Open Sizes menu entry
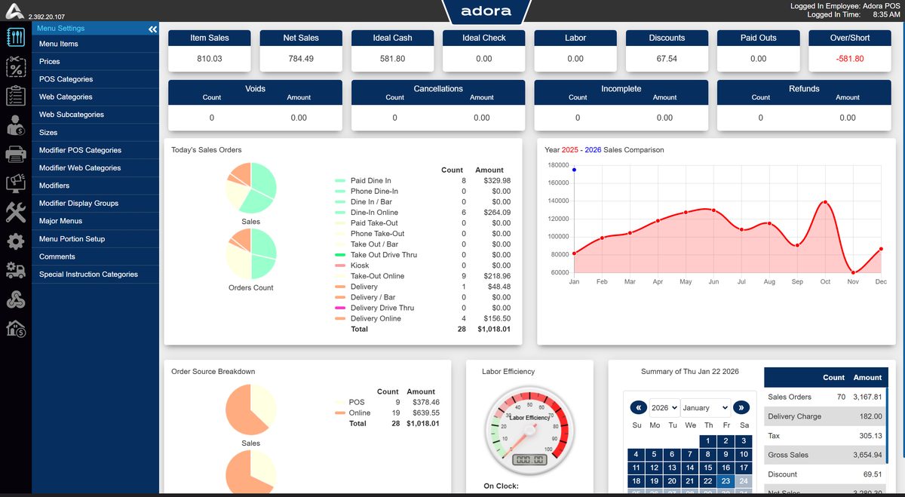The image size is (905, 497). point(95,132)
